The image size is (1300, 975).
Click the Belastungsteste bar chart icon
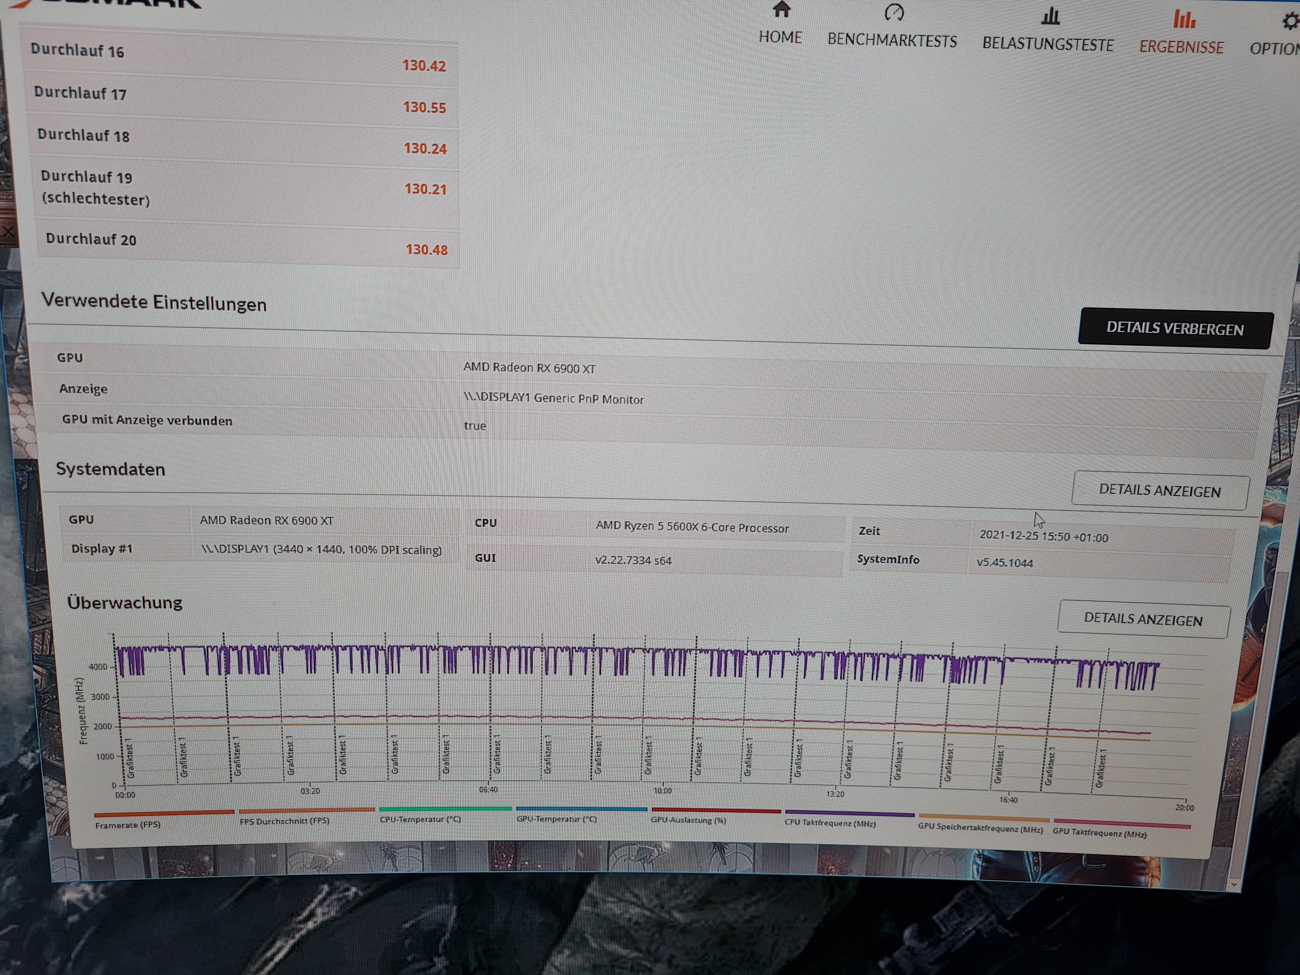[x=1050, y=17]
